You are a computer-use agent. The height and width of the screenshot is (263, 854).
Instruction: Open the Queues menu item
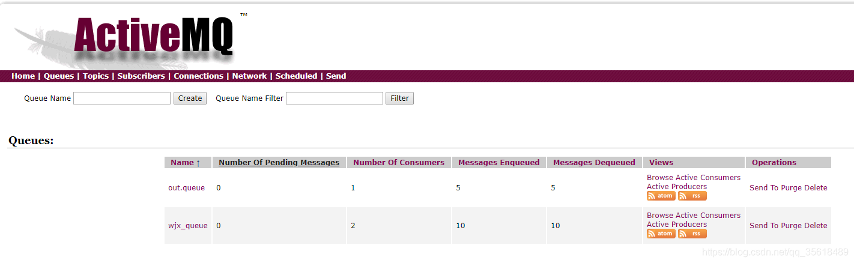pyautogui.click(x=59, y=76)
